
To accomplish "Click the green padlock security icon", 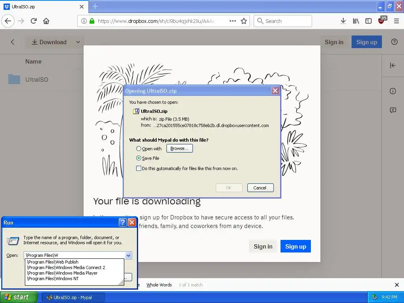I will pos(92,21).
